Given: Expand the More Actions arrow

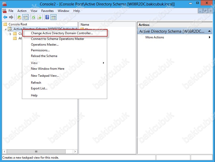Looking at the screenshot, I should [210, 37].
